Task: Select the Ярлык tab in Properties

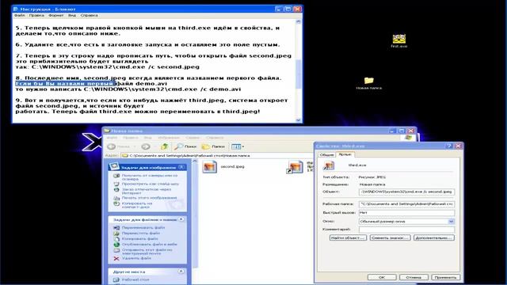Action: pos(345,154)
